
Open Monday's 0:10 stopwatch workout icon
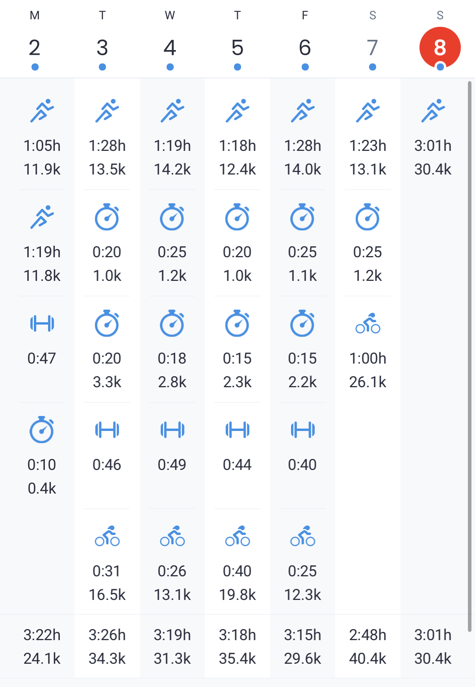click(42, 429)
